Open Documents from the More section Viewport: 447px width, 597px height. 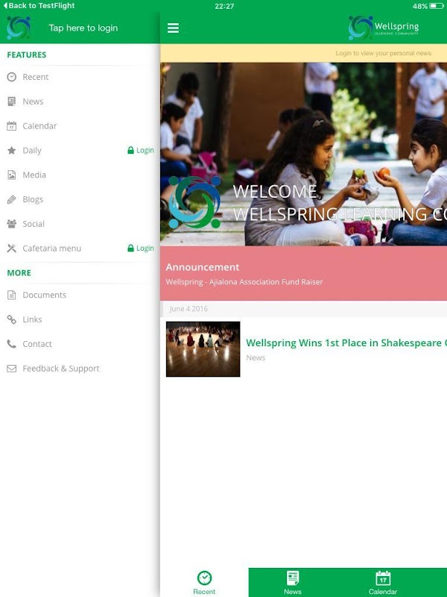[80, 295]
